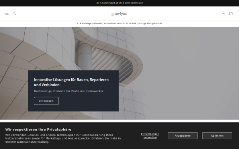The height and width of the screenshot is (149, 239).
Task: Open the account login icon
Action: (223, 14)
